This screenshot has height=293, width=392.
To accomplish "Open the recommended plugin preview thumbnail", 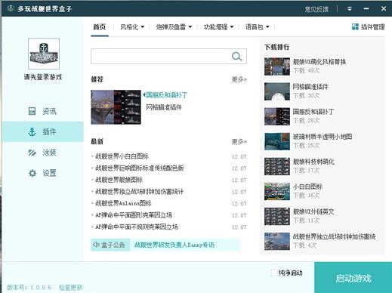I will (x=116, y=107).
